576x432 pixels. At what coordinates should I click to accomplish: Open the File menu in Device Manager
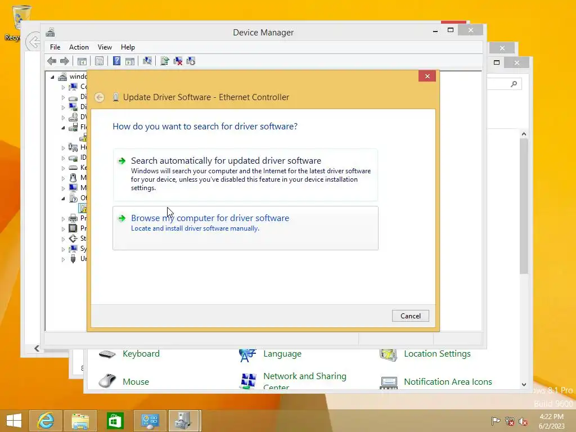[x=55, y=47]
